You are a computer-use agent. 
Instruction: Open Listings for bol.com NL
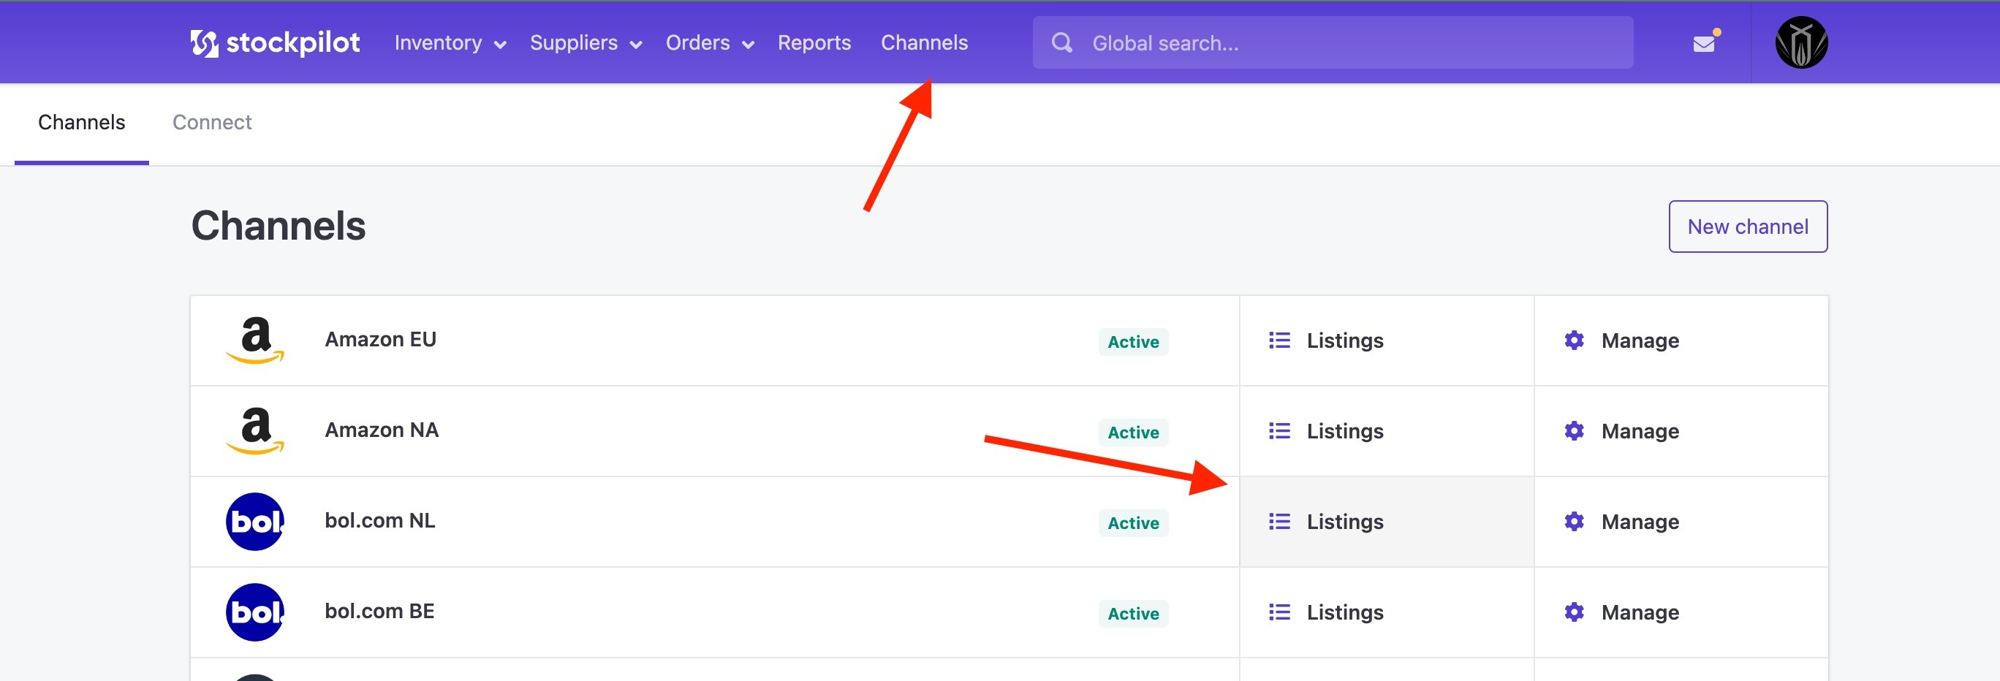[x=1387, y=522]
